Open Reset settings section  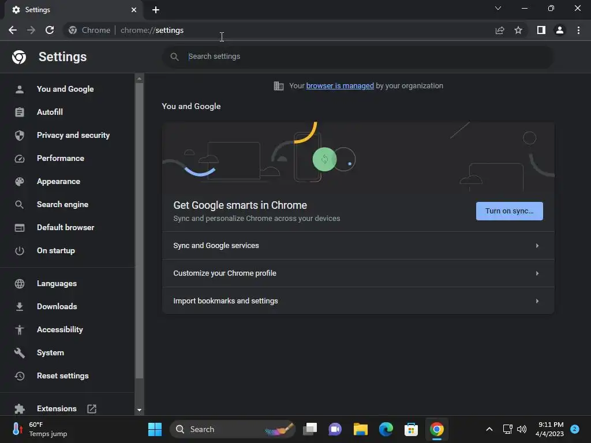tap(62, 376)
